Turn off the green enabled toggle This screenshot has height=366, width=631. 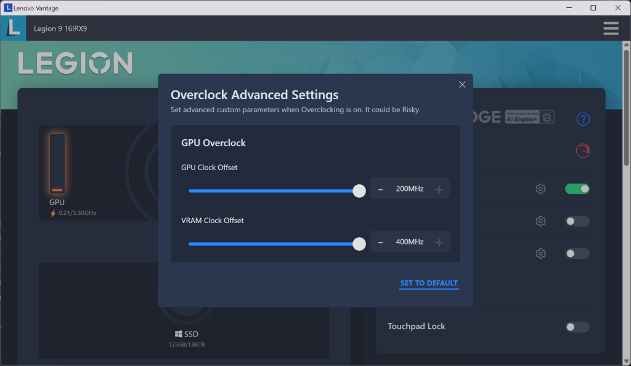pyautogui.click(x=577, y=189)
